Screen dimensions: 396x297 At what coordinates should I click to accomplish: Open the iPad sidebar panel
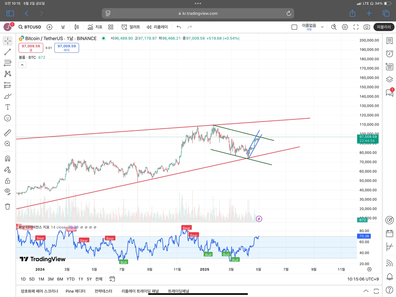(x=10, y=13)
